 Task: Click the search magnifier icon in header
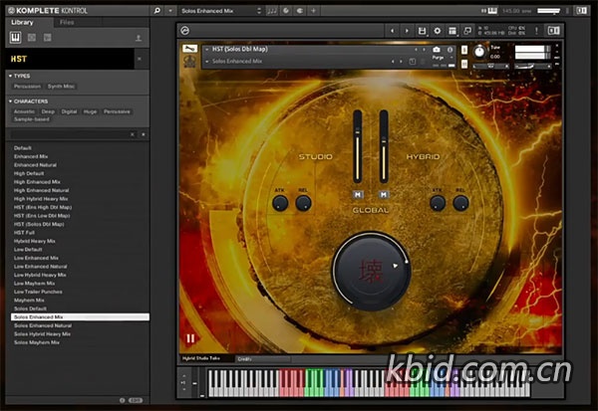[159, 9]
